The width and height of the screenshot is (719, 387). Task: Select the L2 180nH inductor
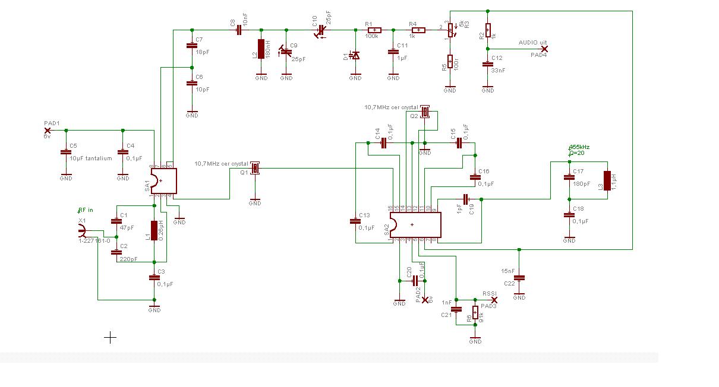261,49
